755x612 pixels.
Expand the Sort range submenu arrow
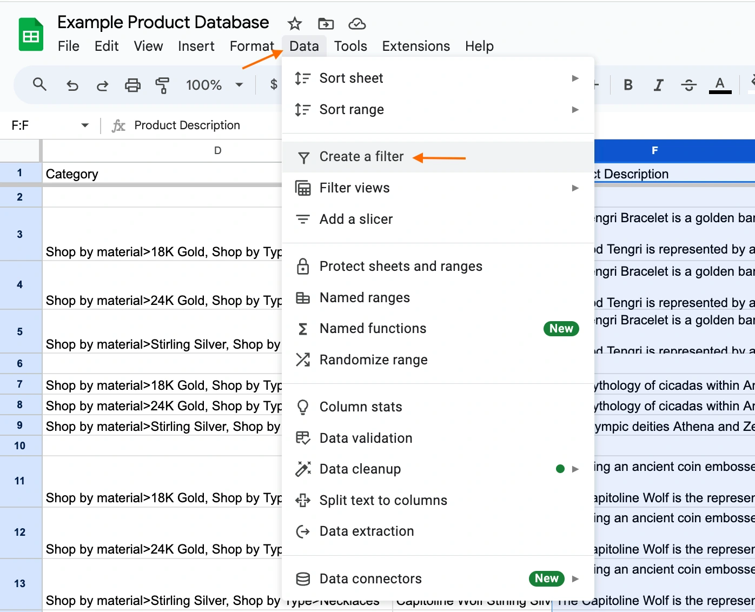pos(575,110)
